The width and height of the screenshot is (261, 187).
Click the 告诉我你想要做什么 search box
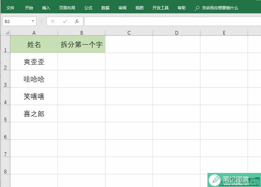tap(220, 8)
